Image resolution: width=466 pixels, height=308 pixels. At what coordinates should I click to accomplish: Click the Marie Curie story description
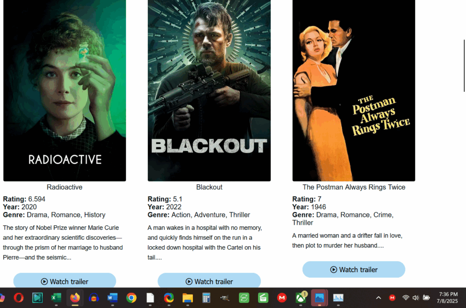63,242
